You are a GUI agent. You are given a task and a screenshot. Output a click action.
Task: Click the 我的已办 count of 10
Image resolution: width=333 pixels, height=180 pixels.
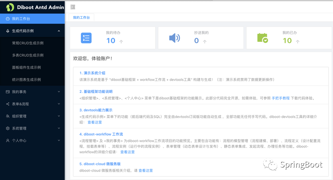click(287, 41)
